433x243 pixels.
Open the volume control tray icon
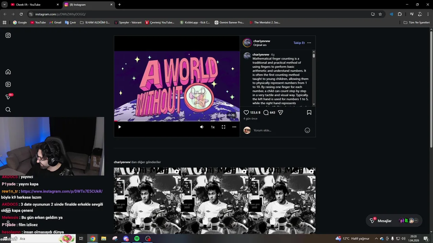click(x=403, y=239)
